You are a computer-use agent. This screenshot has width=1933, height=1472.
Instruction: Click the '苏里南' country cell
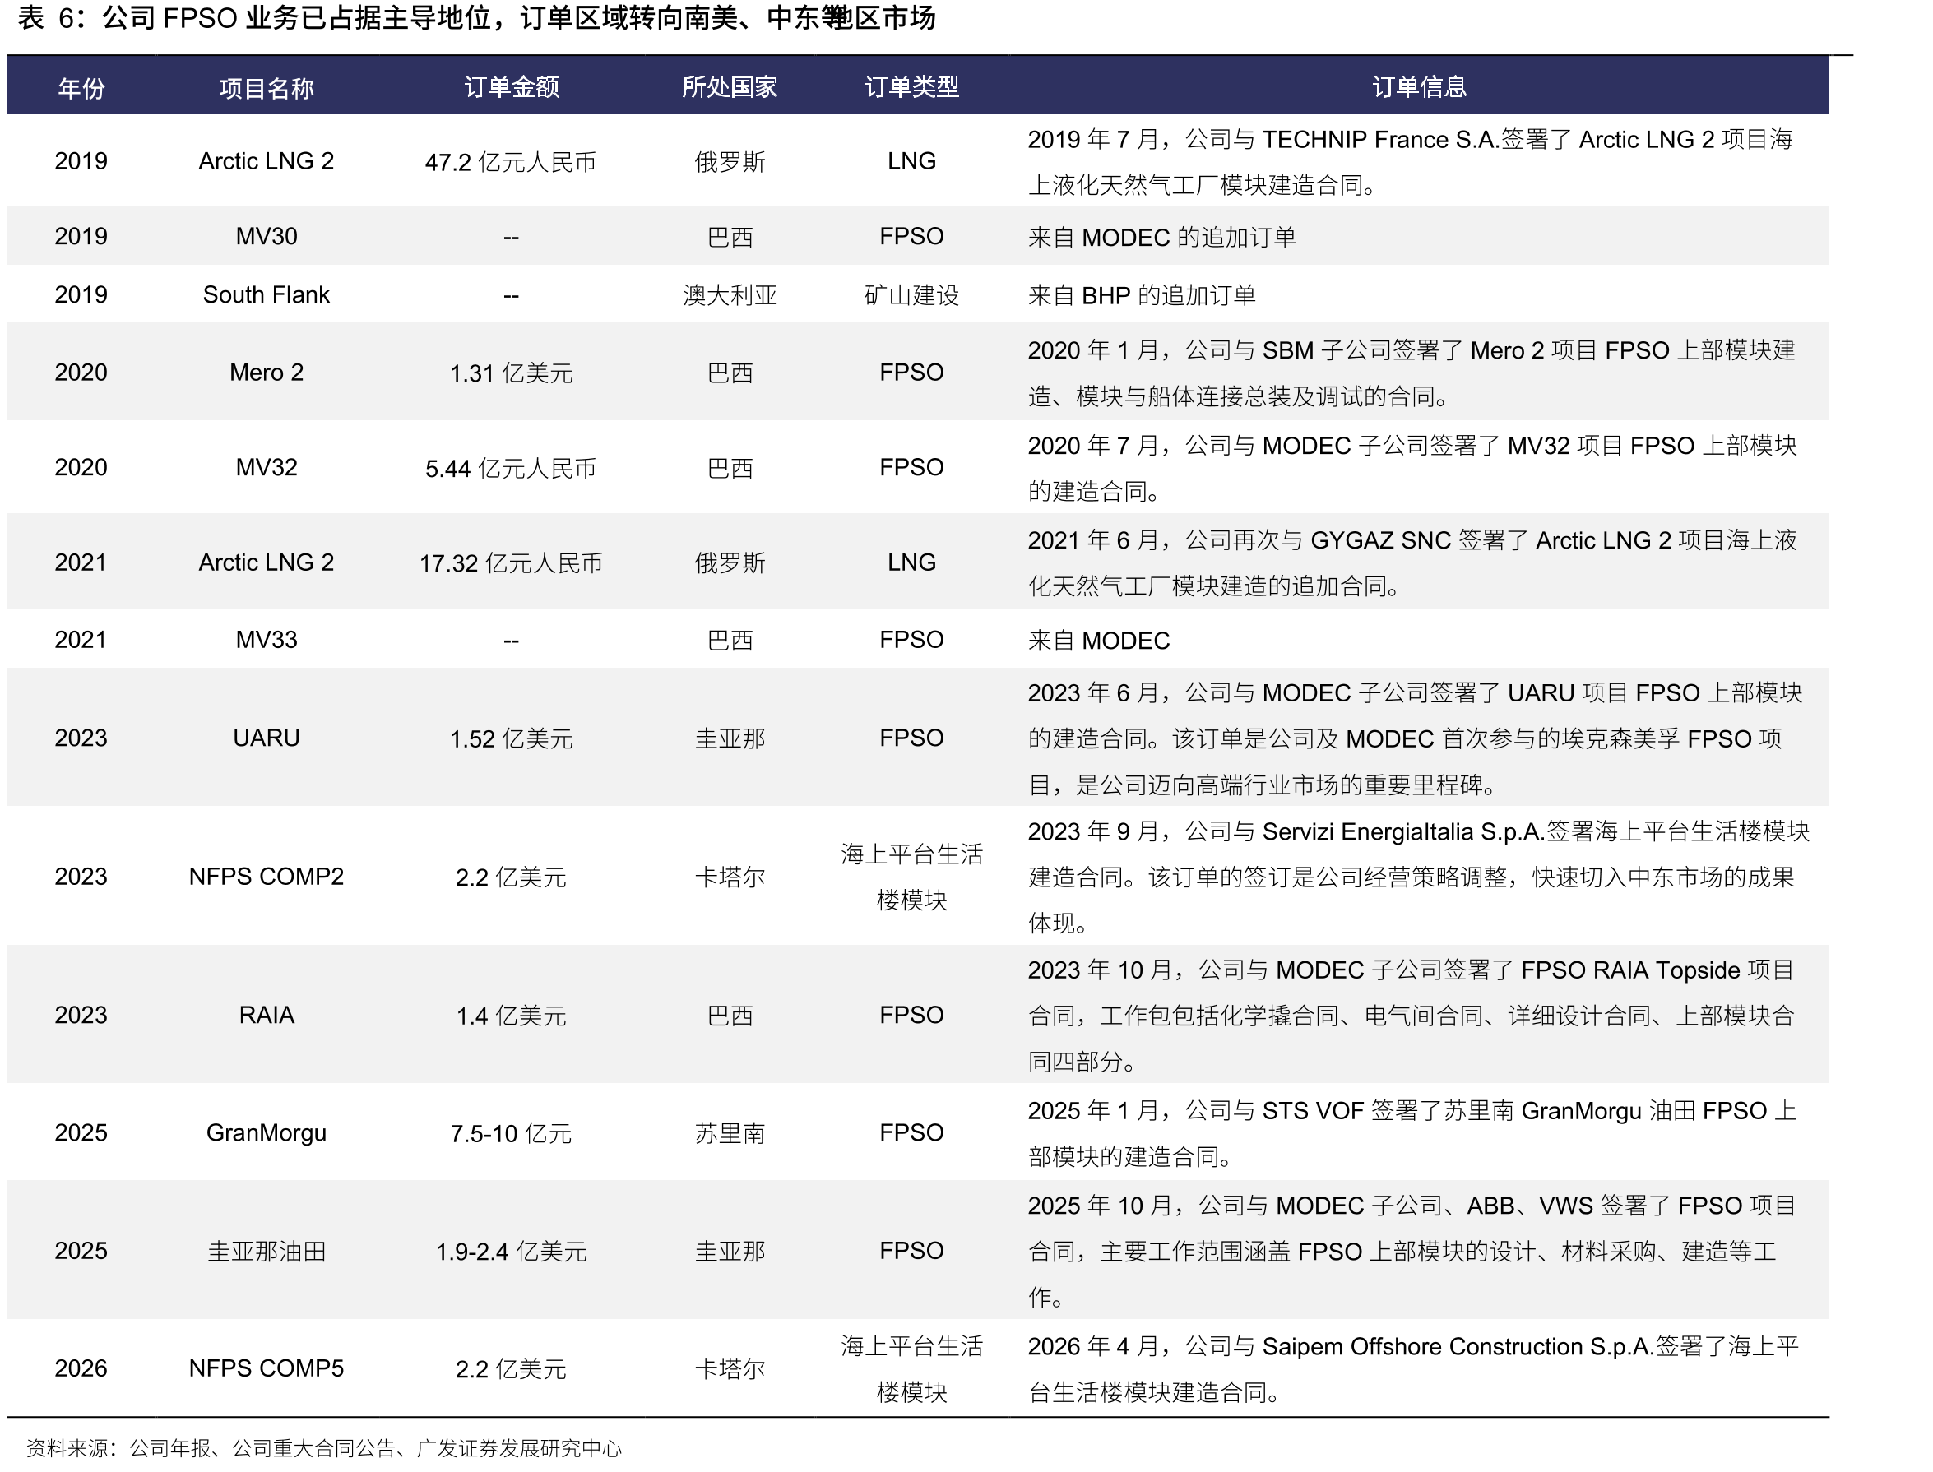730,1134
